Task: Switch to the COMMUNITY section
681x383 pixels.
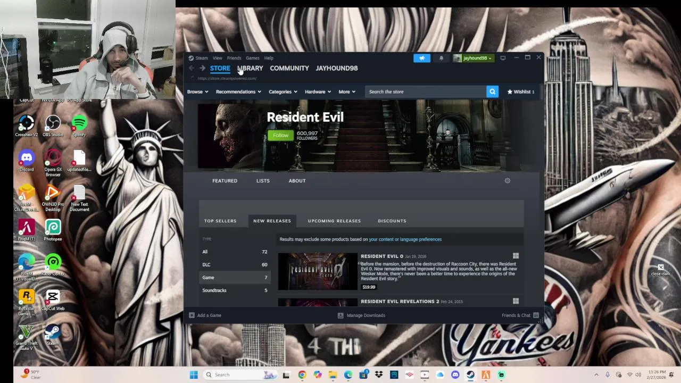Action: tap(289, 68)
